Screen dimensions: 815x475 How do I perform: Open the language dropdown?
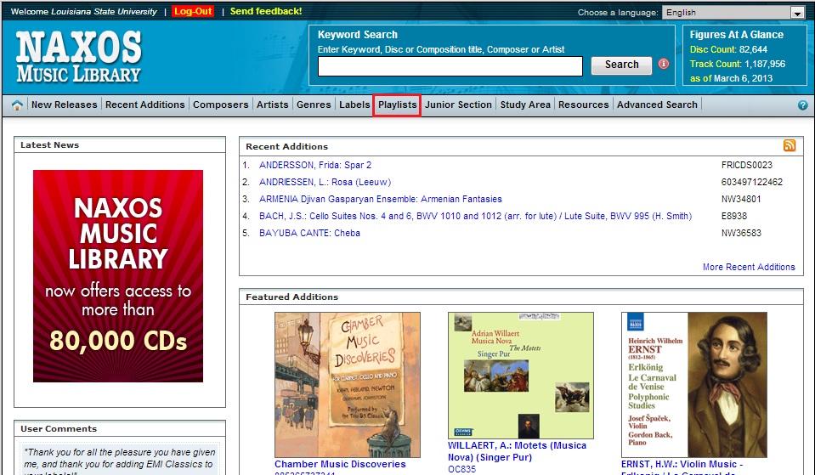click(733, 13)
